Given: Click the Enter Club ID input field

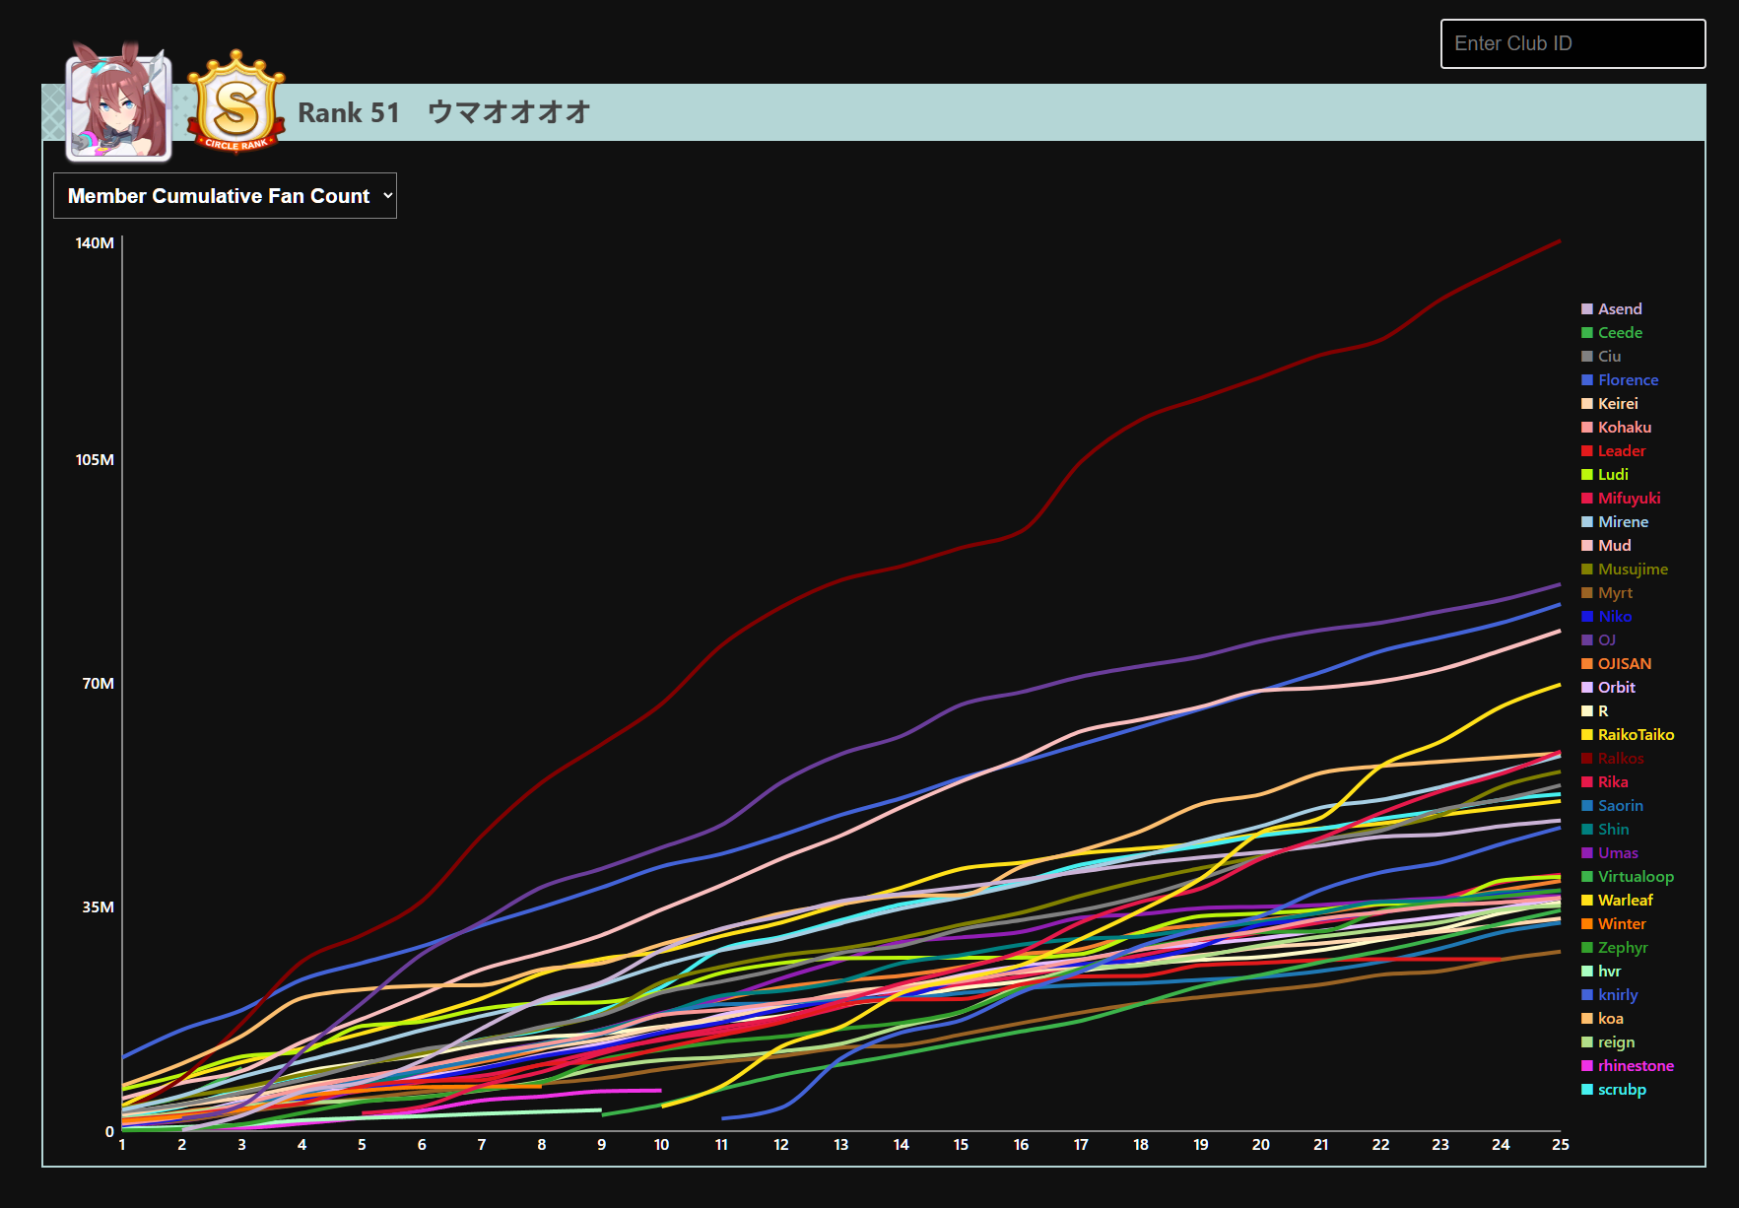Looking at the screenshot, I should (1572, 43).
